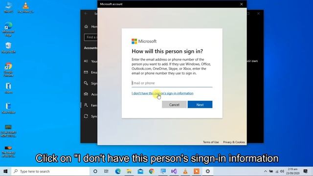Open the Microsoft Edge desktop shortcut

tap(8, 29)
